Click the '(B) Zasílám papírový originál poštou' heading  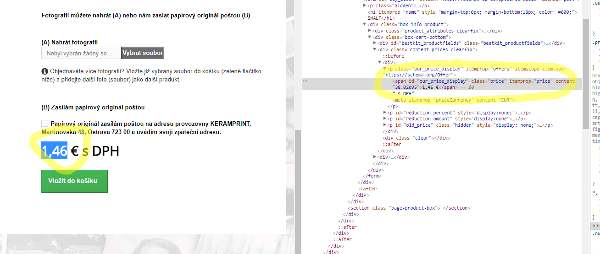93,108
